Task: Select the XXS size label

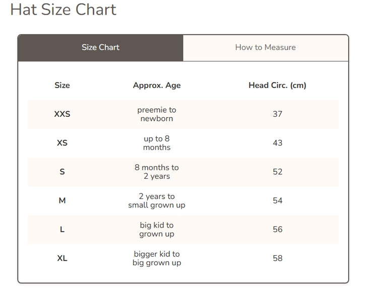Action: (x=62, y=114)
